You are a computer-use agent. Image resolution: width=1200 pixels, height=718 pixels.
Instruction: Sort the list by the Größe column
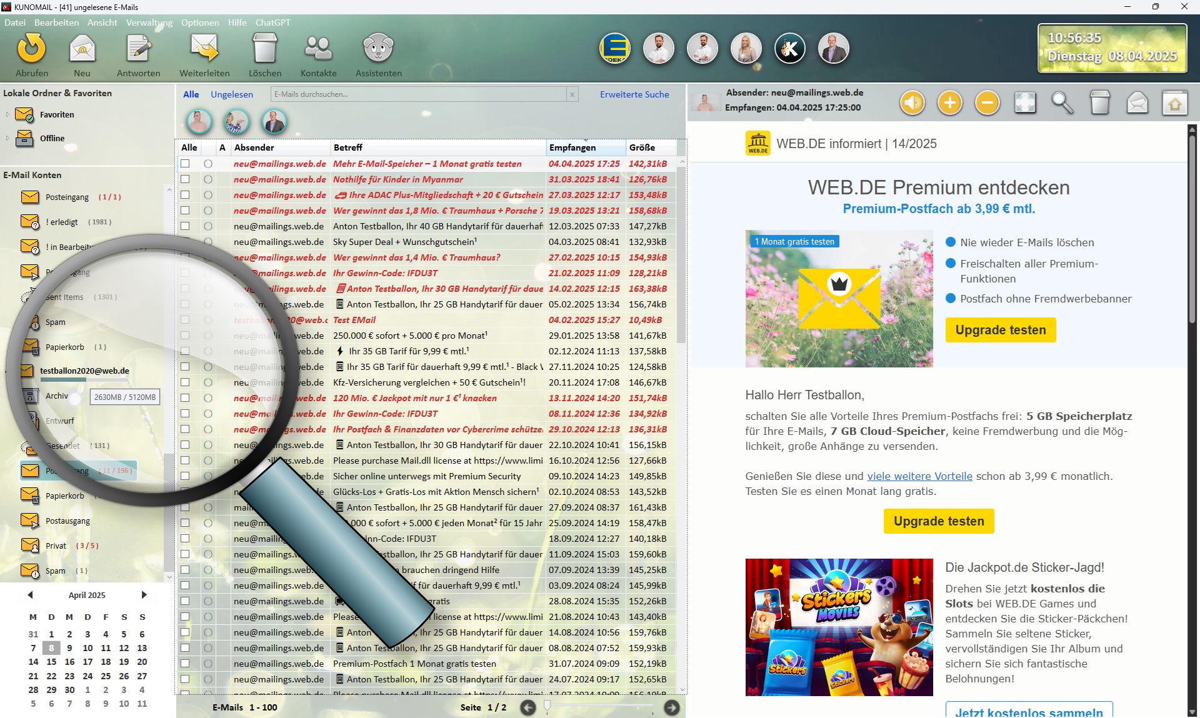(x=651, y=147)
